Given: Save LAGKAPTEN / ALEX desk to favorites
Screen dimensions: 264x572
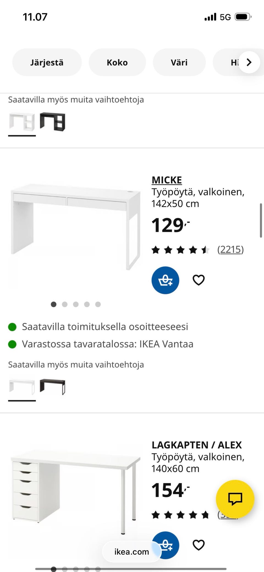Looking at the screenshot, I should (x=198, y=545).
